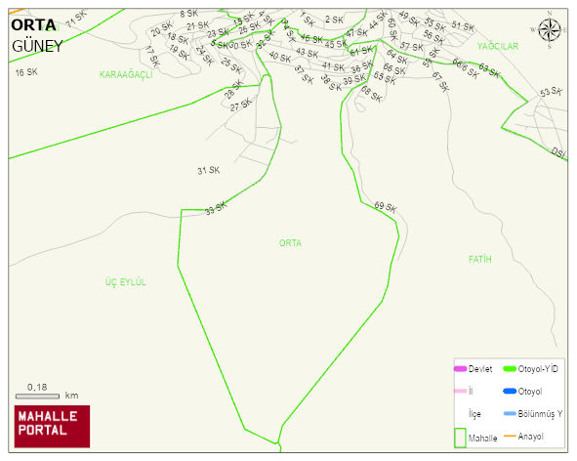Click the pale pink İl legend swatch
Image resolution: width=577 pixels, height=461 pixels.
coord(461,391)
